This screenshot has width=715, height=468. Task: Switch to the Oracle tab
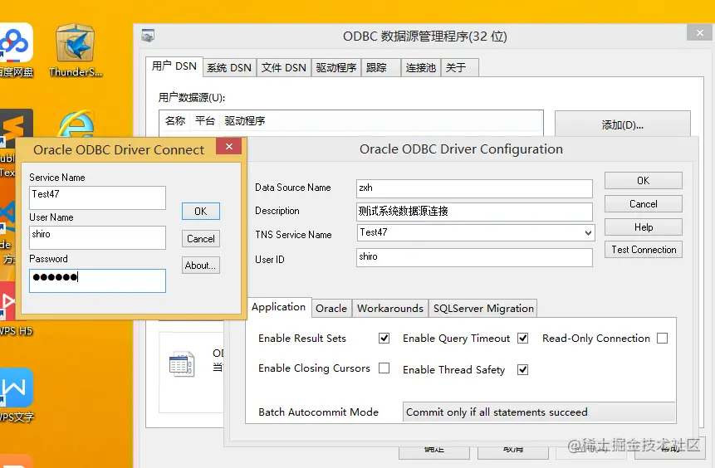[x=331, y=309]
